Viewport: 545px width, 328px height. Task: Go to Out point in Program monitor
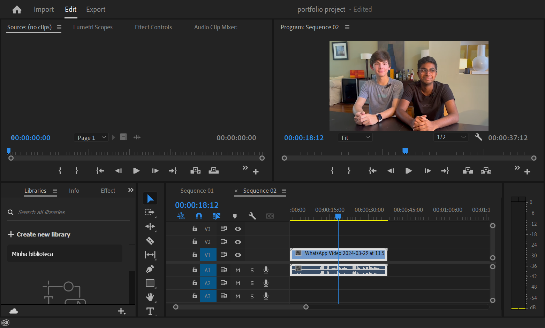(445, 170)
